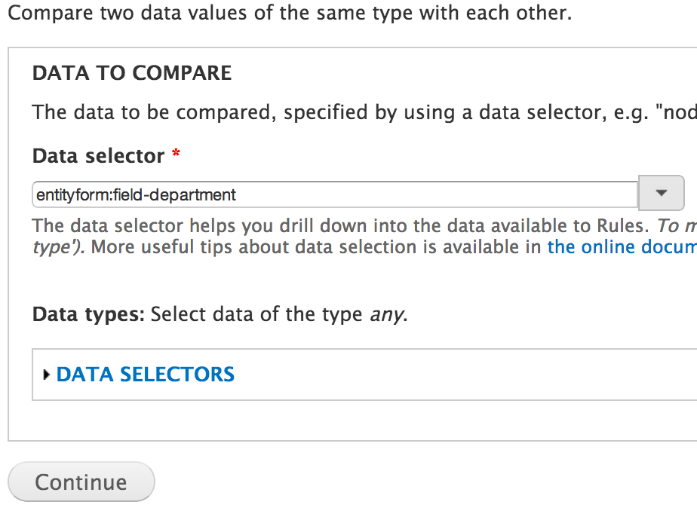Expand the DATA SELECTORS triangle
The width and height of the screenshot is (697, 517).
(48, 375)
